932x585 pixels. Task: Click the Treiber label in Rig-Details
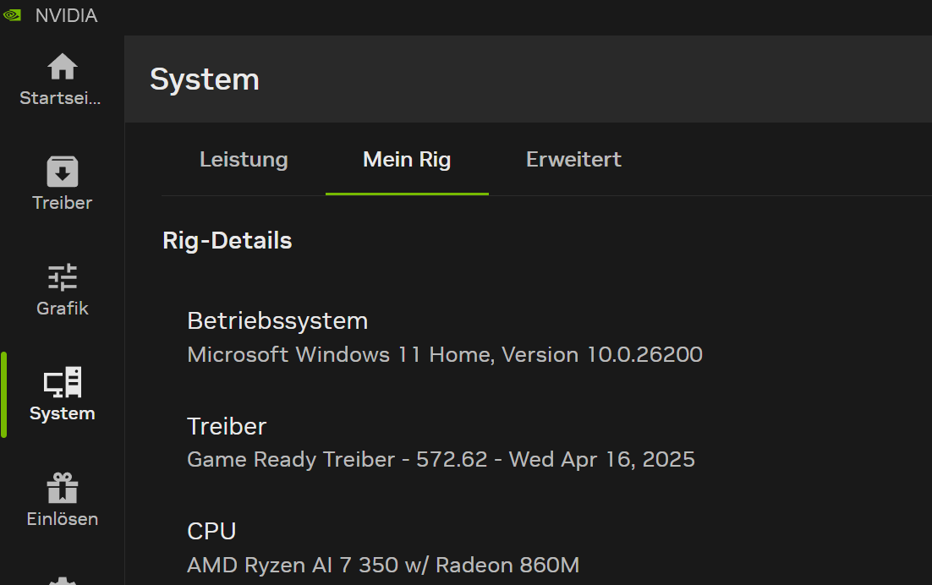coord(227,426)
